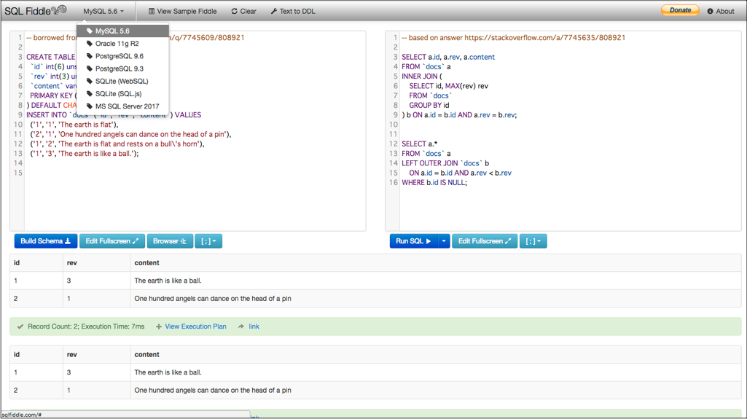Open the About page
Viewport: 747px width, 419px height.
pyautogui.click(x=720, y=11)
